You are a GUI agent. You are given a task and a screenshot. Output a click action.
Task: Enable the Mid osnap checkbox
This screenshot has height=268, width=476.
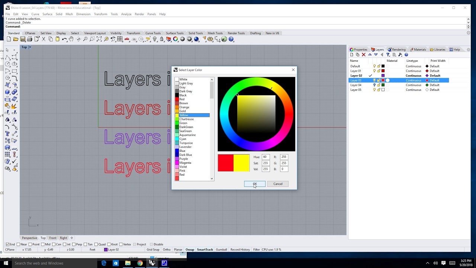[x=43, y=244]
